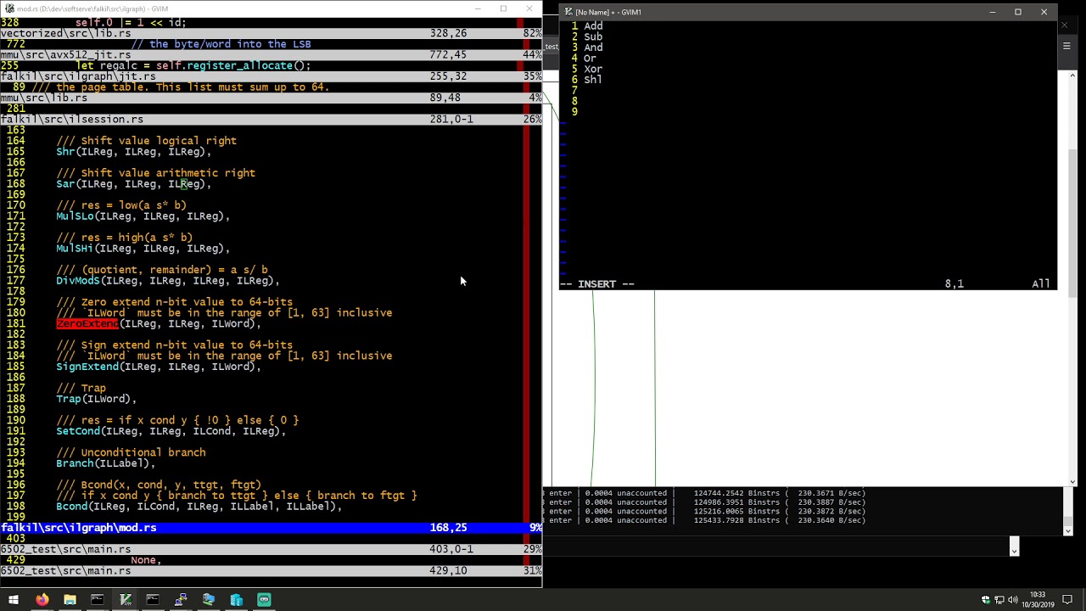Click the 'Sar(ILReg, ILReg, ILReg),' line

pos(134,184)
